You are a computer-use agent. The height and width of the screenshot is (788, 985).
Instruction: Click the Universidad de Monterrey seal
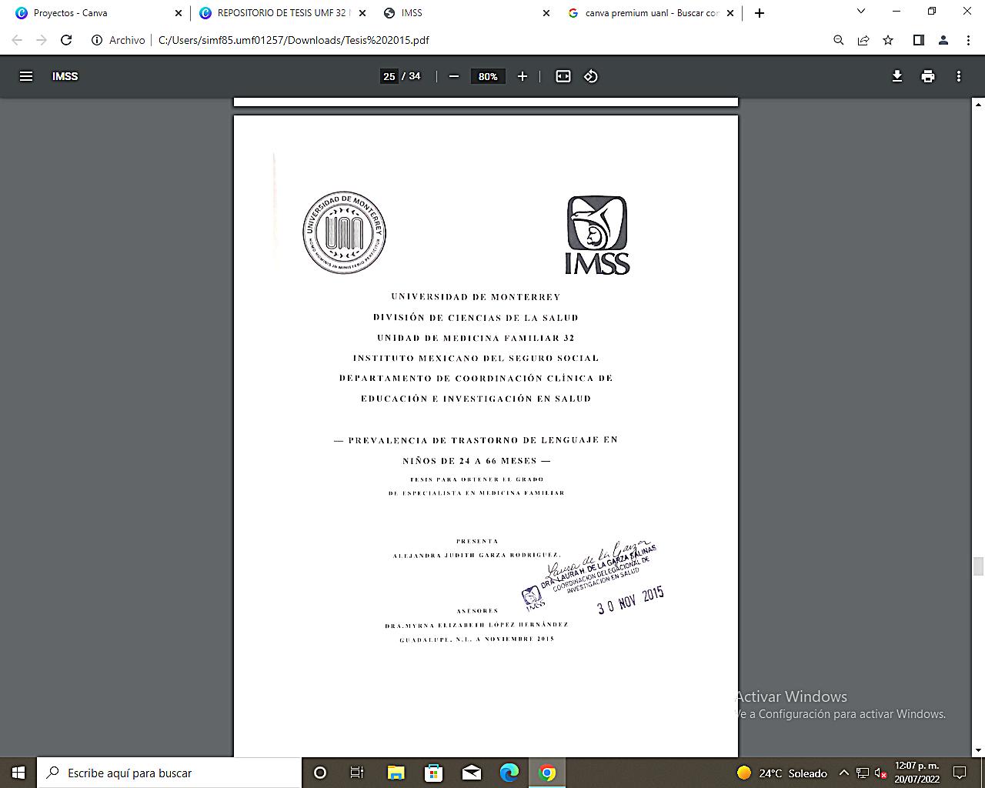point(344,232)
